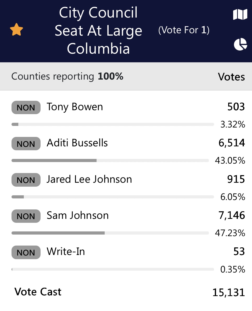The width and height of the screenshot is (252, 311).
Task: Click the Vote For 1 label
Action: (183, 30)
